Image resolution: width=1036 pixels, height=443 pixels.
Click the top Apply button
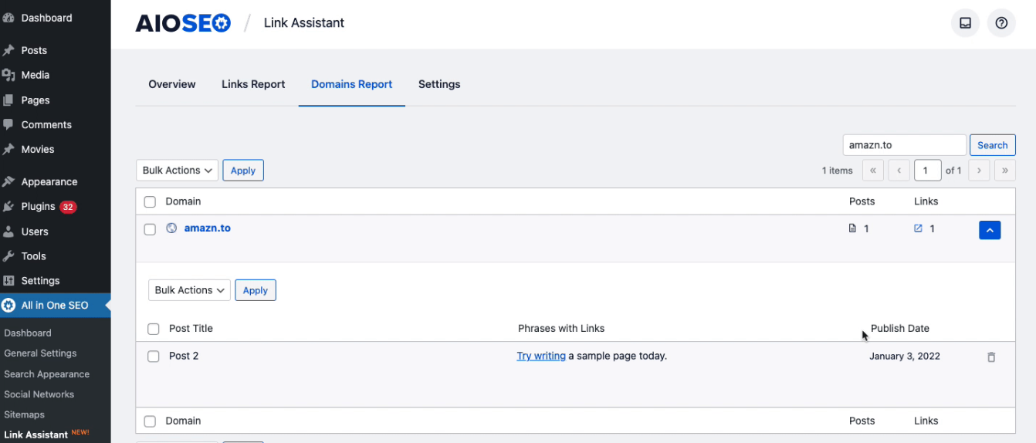tap(243, 171)
